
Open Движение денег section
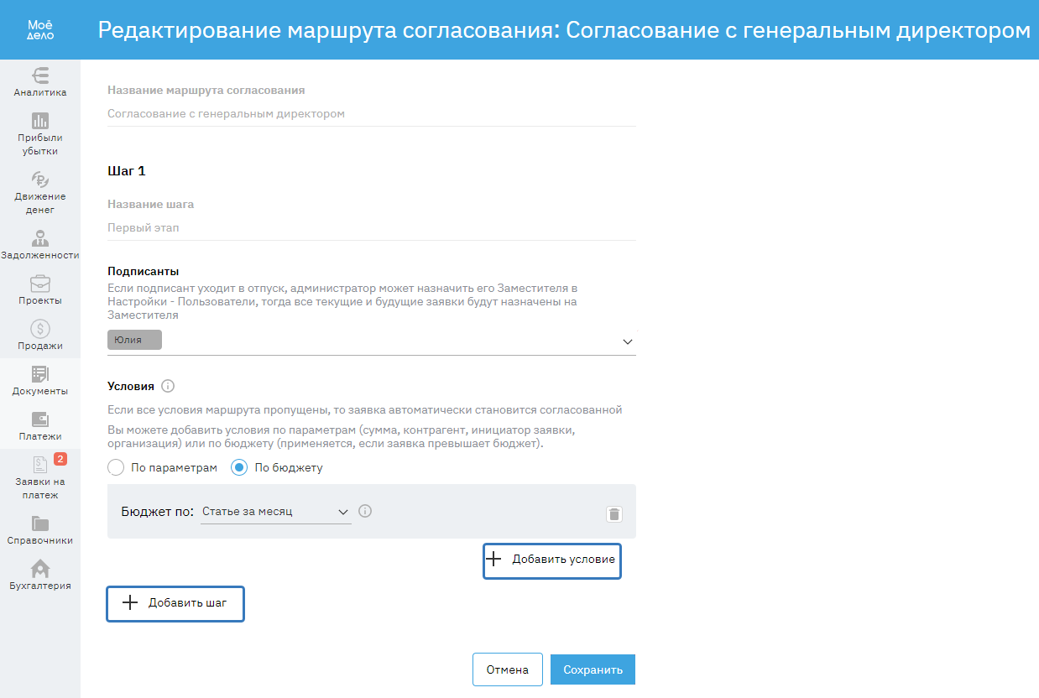click(x=40, y=191)
